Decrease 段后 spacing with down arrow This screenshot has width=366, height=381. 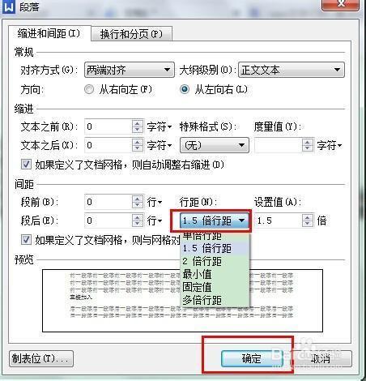[138, 224]
